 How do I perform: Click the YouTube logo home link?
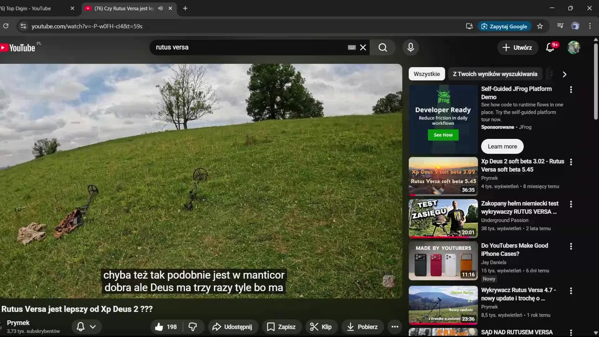(x=18, y=47)
